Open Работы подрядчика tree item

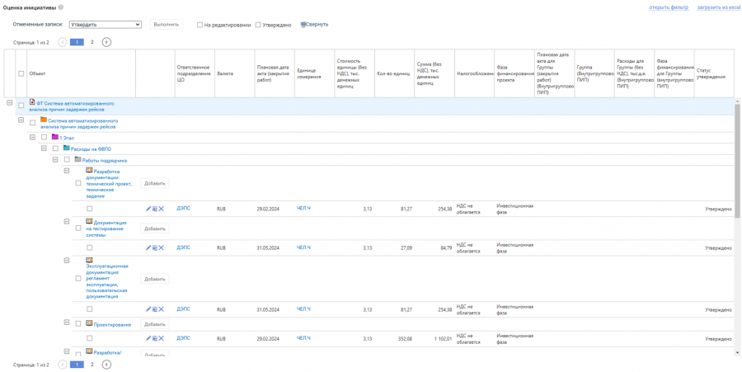pos(104,161)
